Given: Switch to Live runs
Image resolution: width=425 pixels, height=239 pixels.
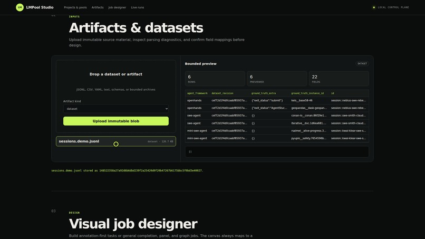Looking at the screenshot, I should pos(138,7).
